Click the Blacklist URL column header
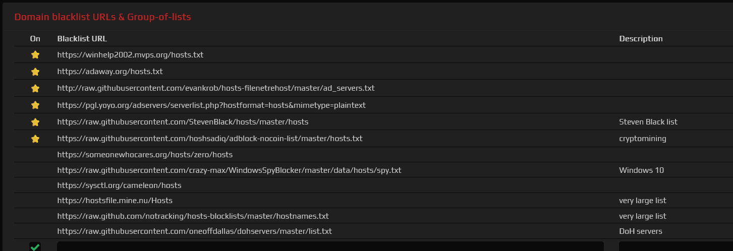Viewport: 733px width, 251px height. [82, 39]
